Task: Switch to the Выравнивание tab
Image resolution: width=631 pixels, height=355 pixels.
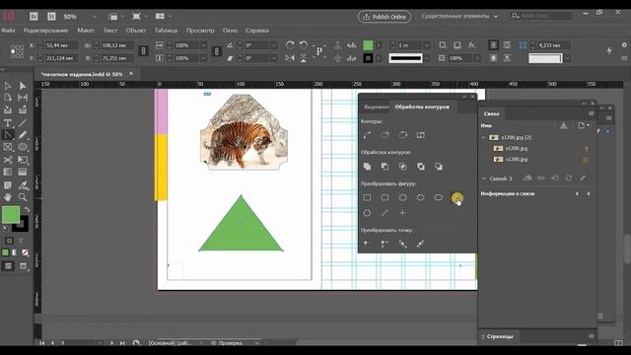Action: (376, 107)
